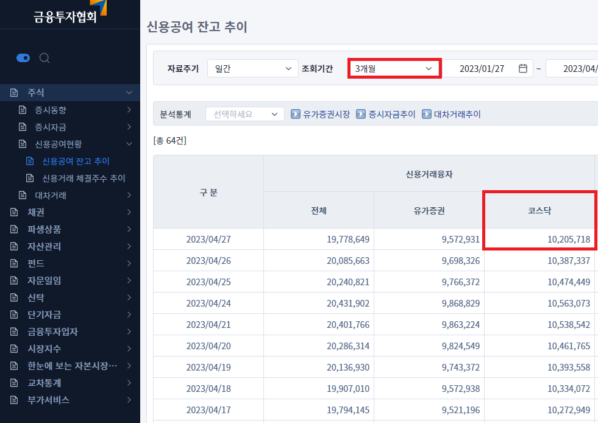The image size is (598, 423).
Task: Expand the 파생상품 menu chevron
Action: click(129, 229)
